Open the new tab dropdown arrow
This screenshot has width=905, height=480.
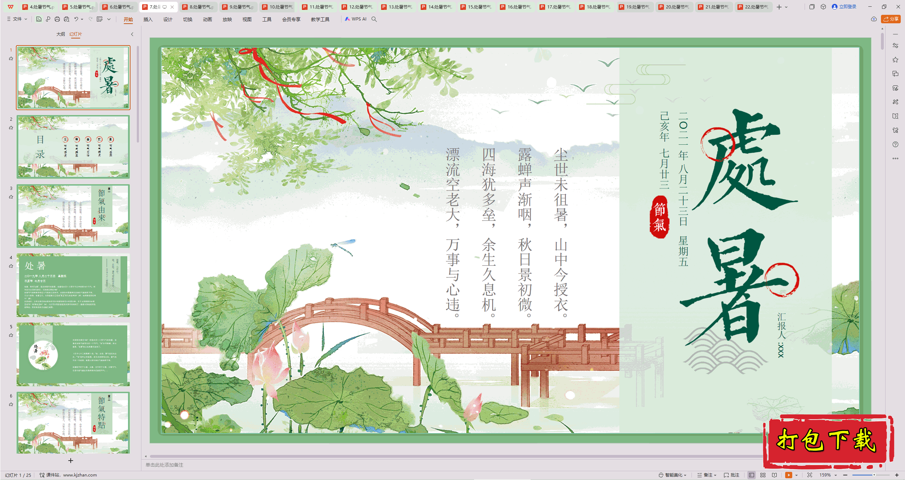[786, 7]
